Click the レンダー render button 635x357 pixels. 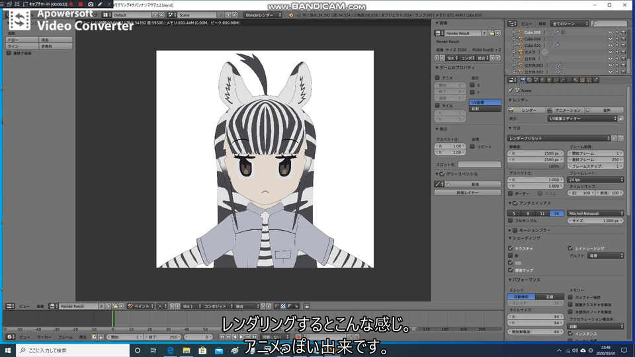click(526, 110)
